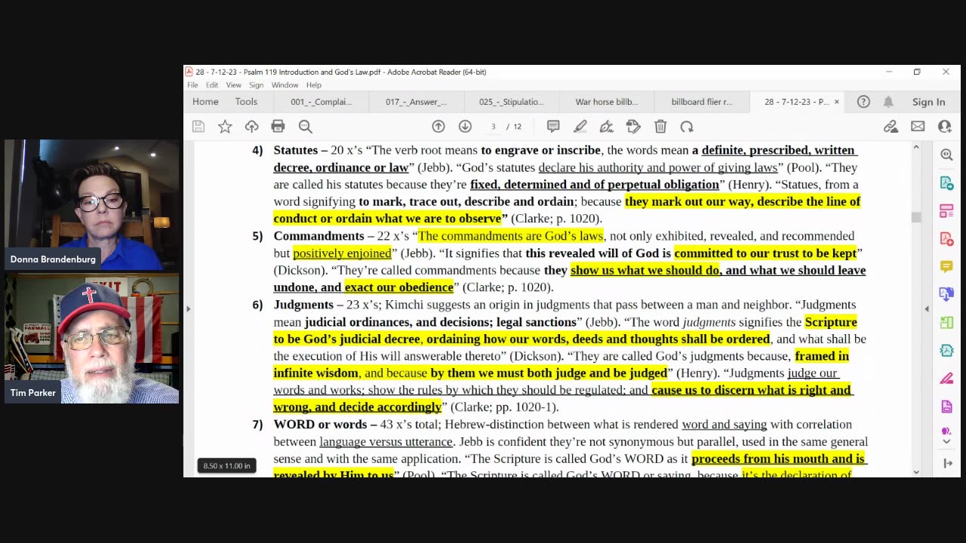This screenshot has height=543, width=966.
Task: Close the 28 - 7-12-23 - P... tab
Action: point(836,102)
